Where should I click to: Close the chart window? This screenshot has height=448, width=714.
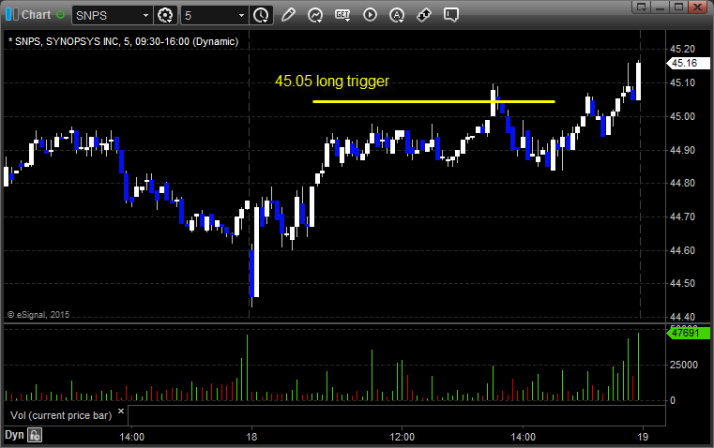[698, 7]
